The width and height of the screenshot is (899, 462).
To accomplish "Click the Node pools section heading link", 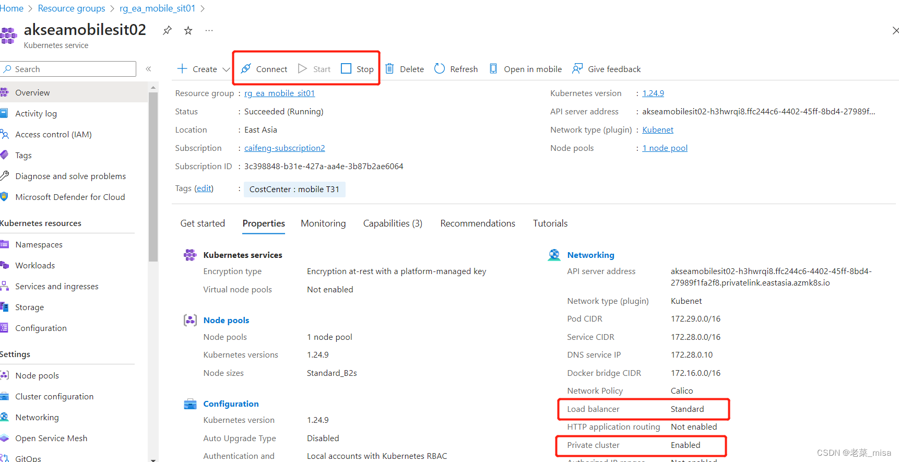I will pyautogui.click(x=226, y=320).
